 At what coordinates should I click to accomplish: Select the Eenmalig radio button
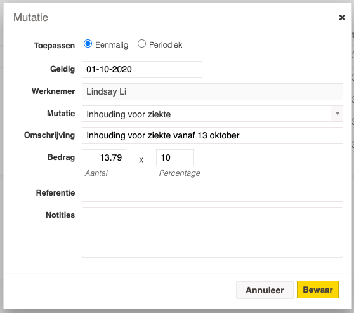[88, 44]
